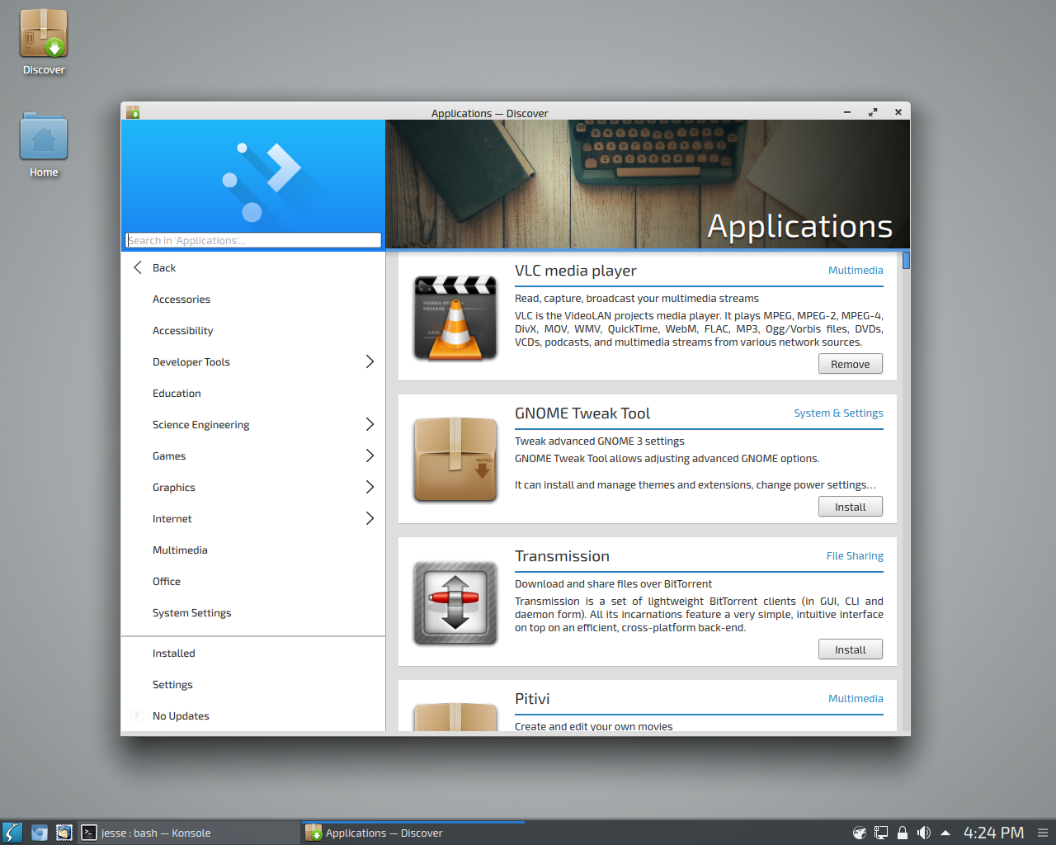Switch to the Konsole terminal taskbar entry
The image size is (1056, 845).
(x=189, y=833)
